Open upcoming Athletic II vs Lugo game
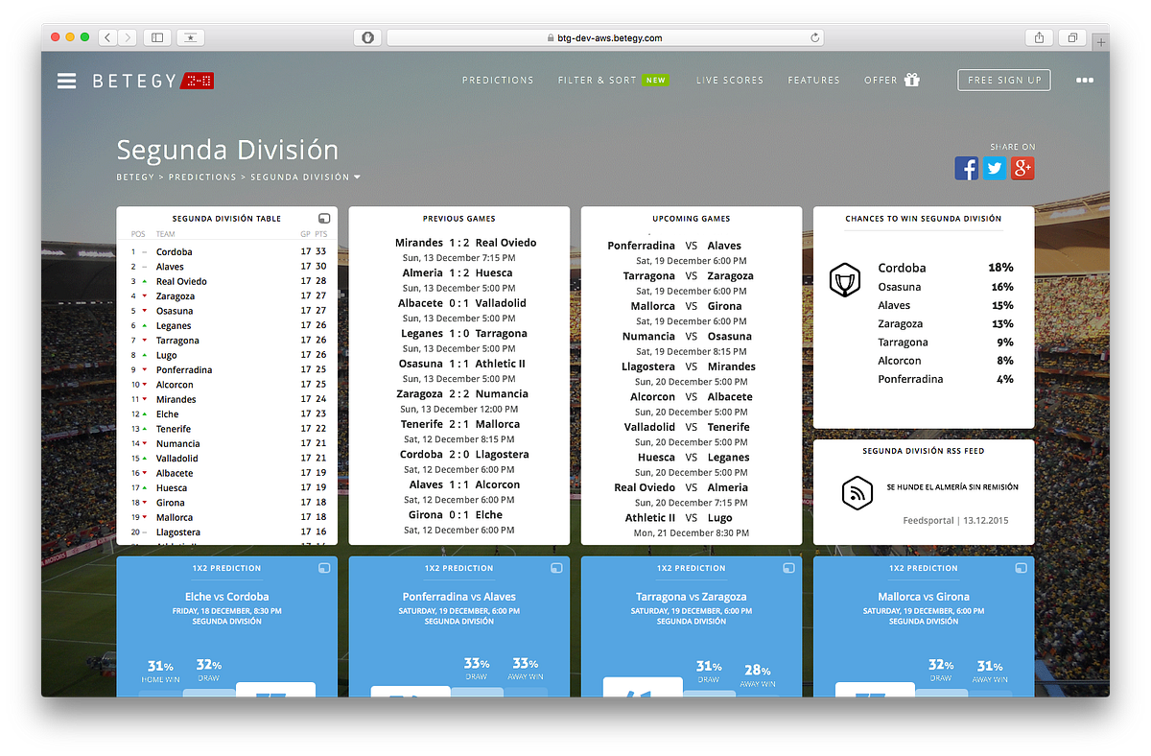 pos(678,518)
